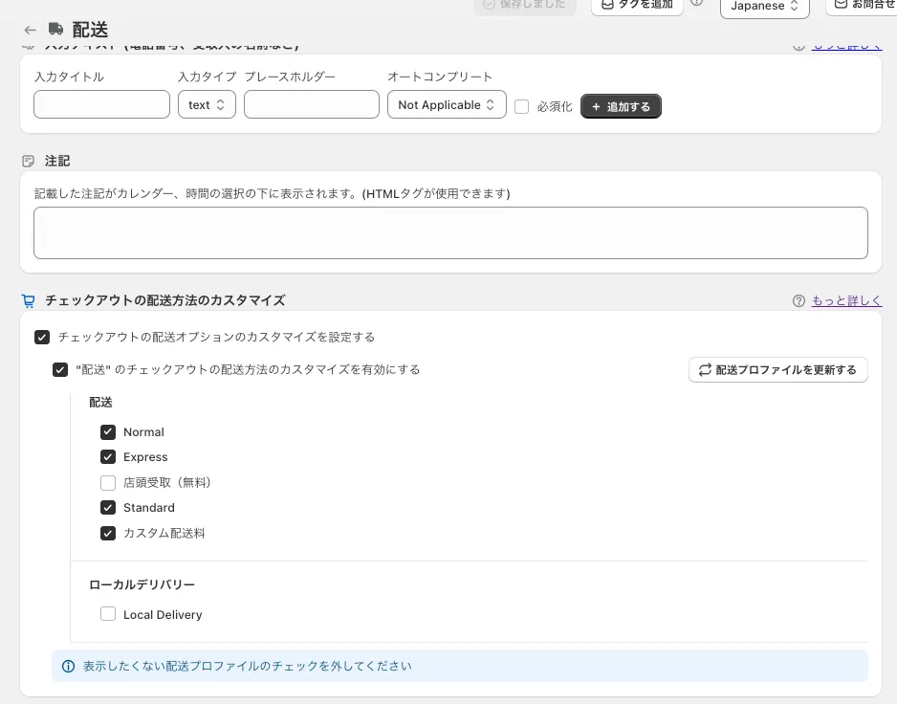This screenshot has width=897, height=704.
Task: Check the Local Delivery checkbox
Action: (x=108, y=614)
